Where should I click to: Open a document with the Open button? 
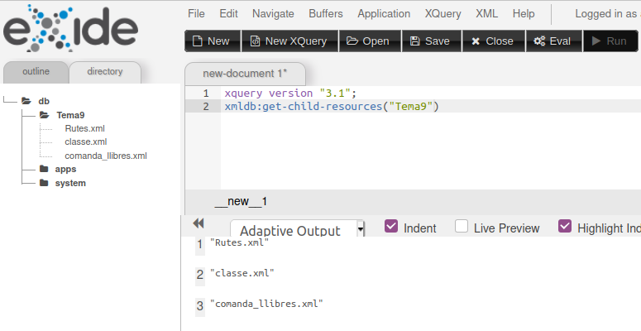369,41
